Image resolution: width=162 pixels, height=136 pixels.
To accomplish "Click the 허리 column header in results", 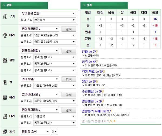I will point(133,12).
